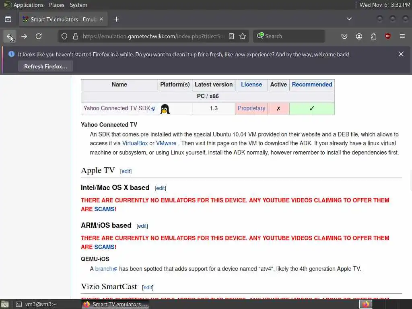
Task: Bookmark this page with the star
Action: (x=243, y=36)
